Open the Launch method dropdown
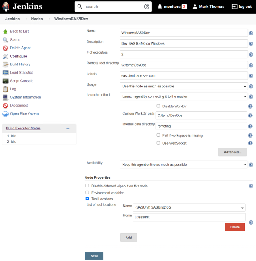256x261 pixels. (x=184, y=97)
